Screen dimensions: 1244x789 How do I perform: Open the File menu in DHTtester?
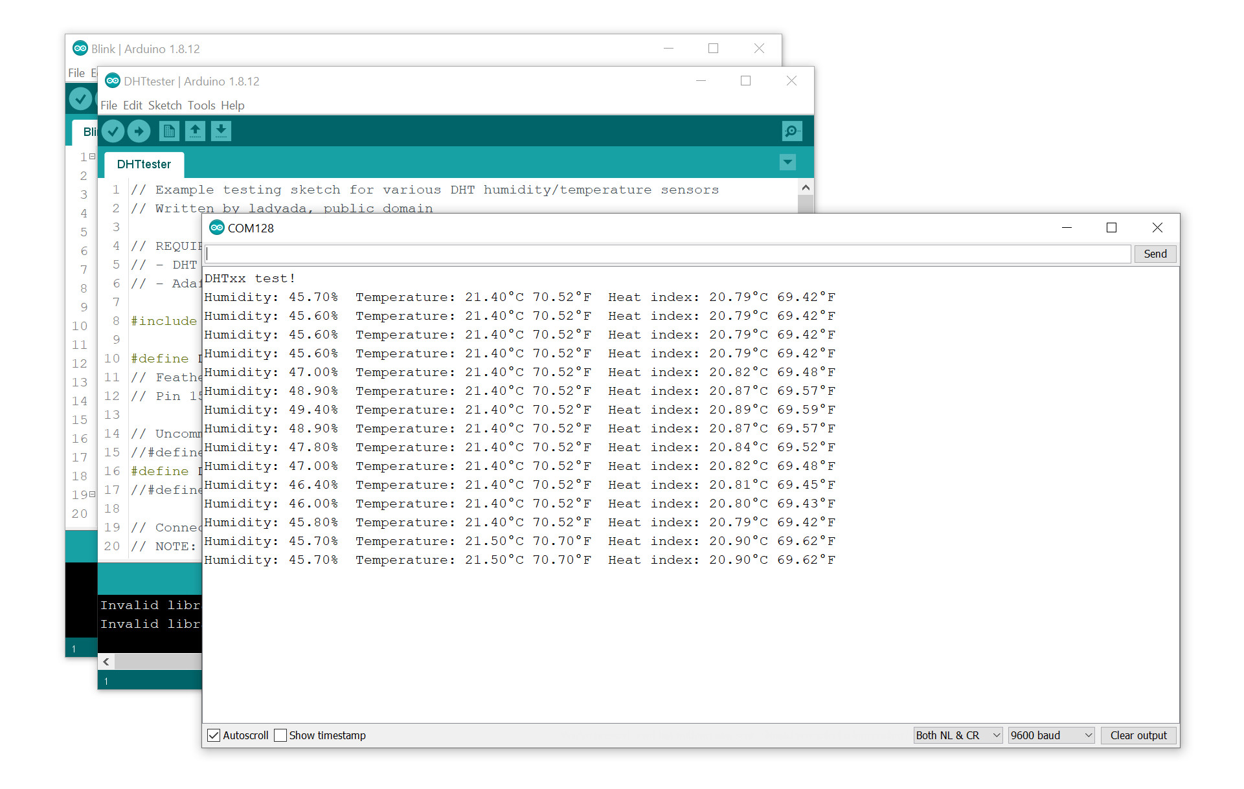coord(109,106)
